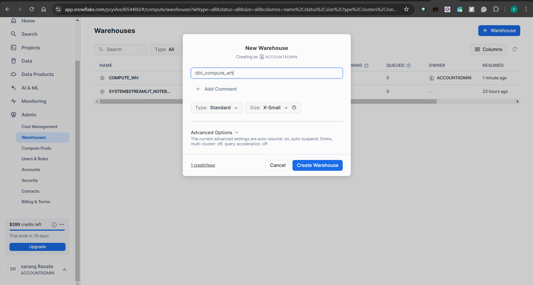Click the horizontal table scrollbar
Image resolution: width=533 pixels, height=285 pixels.
tap(268, 101)
